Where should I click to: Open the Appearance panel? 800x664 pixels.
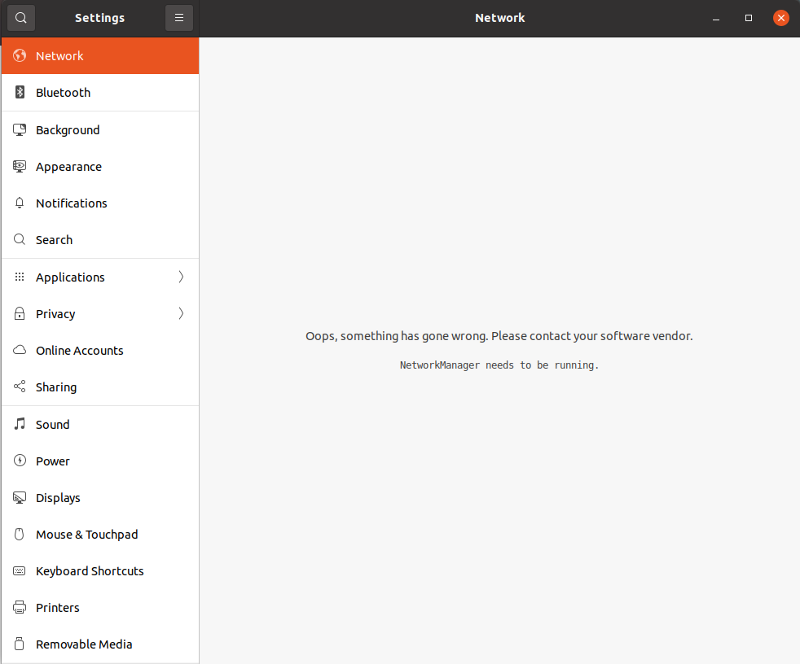point(100,167)
